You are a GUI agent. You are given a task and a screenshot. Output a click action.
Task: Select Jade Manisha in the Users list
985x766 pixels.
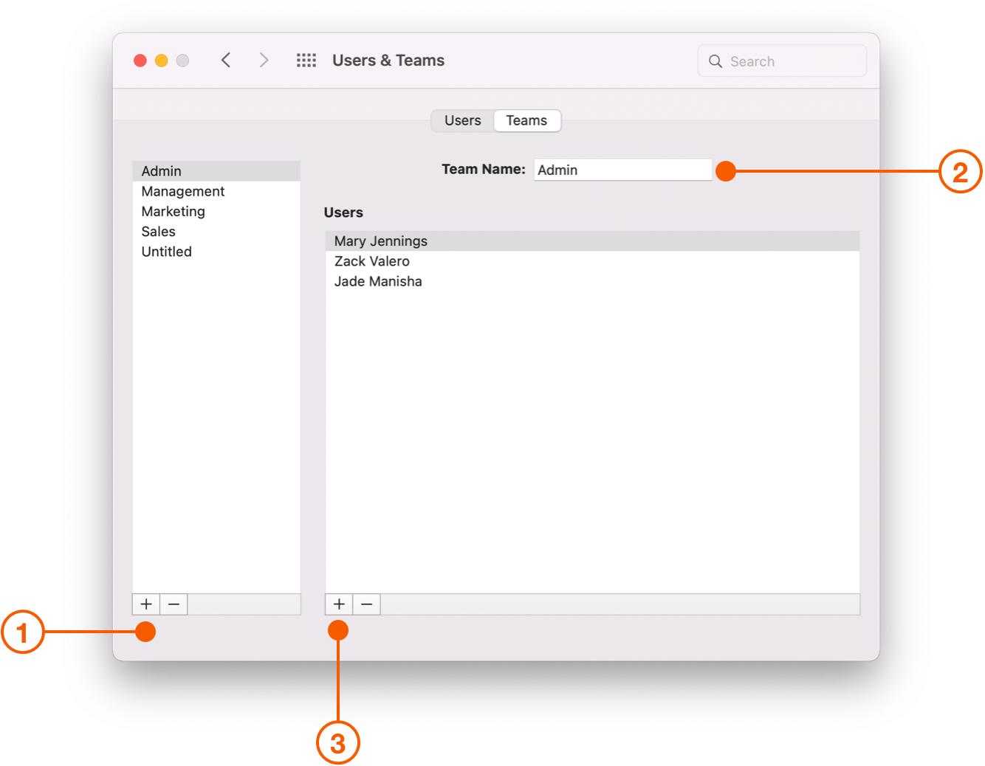(377, 281)
